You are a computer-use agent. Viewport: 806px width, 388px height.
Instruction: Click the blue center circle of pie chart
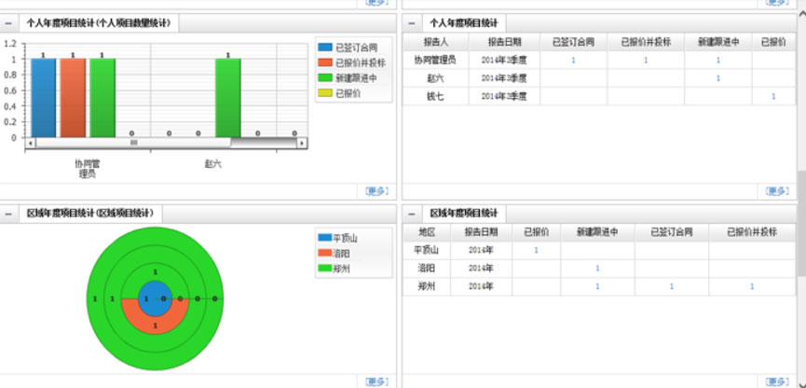(155, 298)
